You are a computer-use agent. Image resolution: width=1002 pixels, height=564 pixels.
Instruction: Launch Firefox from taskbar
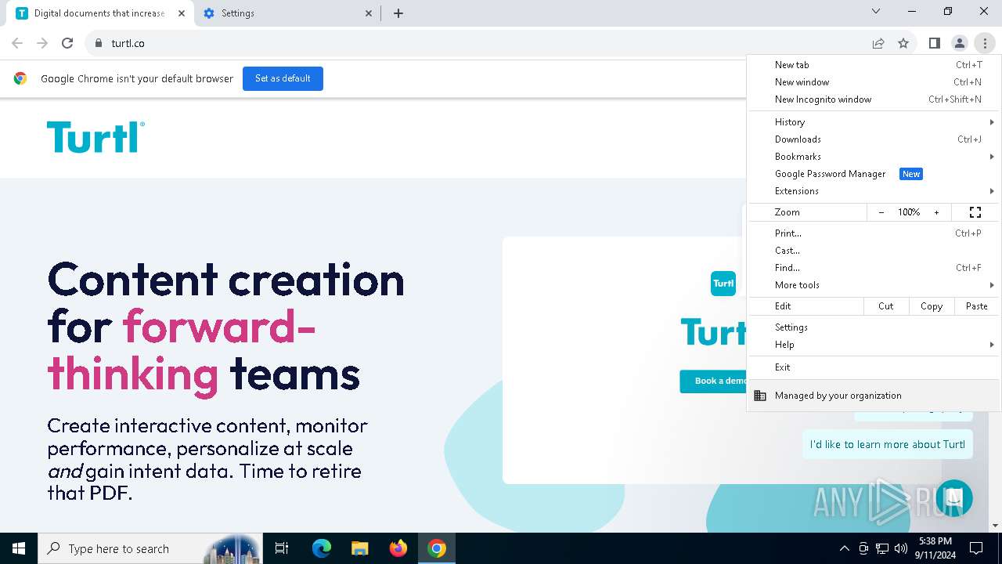[398, 548]
